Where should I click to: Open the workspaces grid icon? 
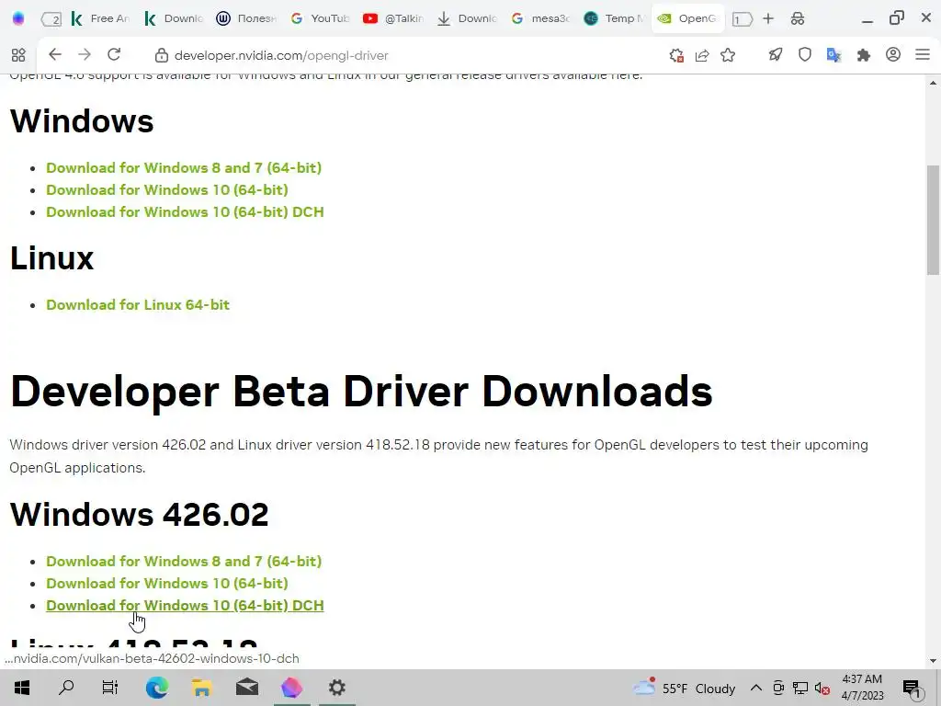pos(18,55)
